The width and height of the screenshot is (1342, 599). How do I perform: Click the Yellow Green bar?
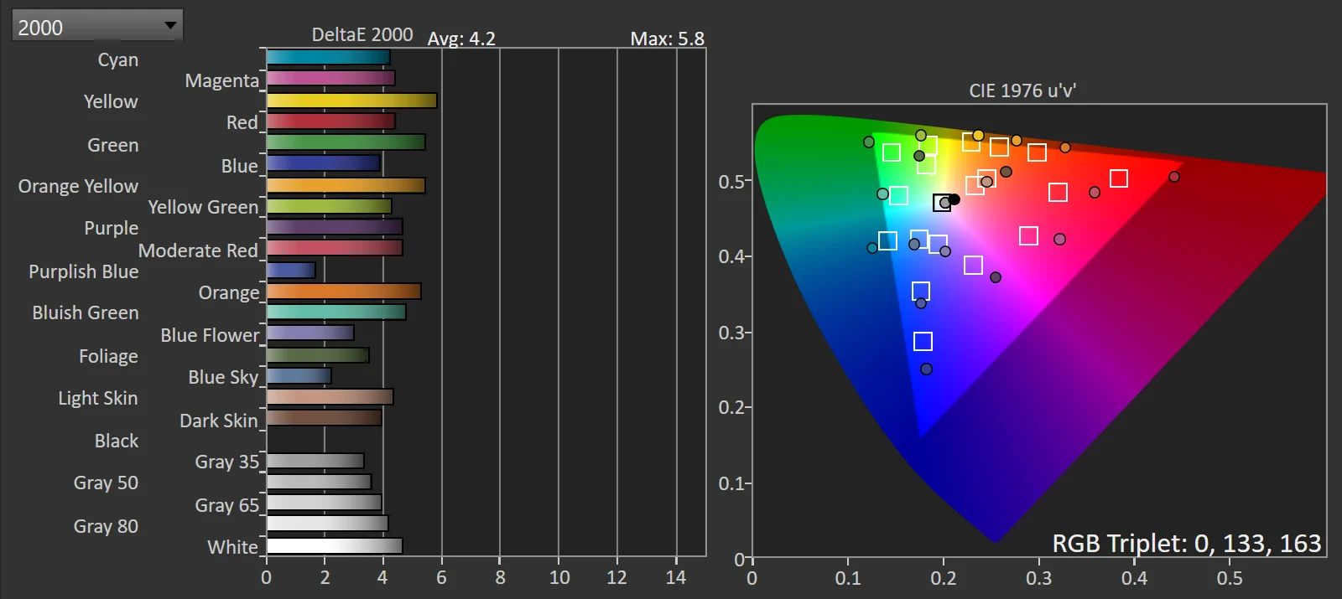point(329,205)
